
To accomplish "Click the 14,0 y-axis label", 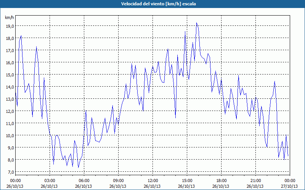I will 10,87.
